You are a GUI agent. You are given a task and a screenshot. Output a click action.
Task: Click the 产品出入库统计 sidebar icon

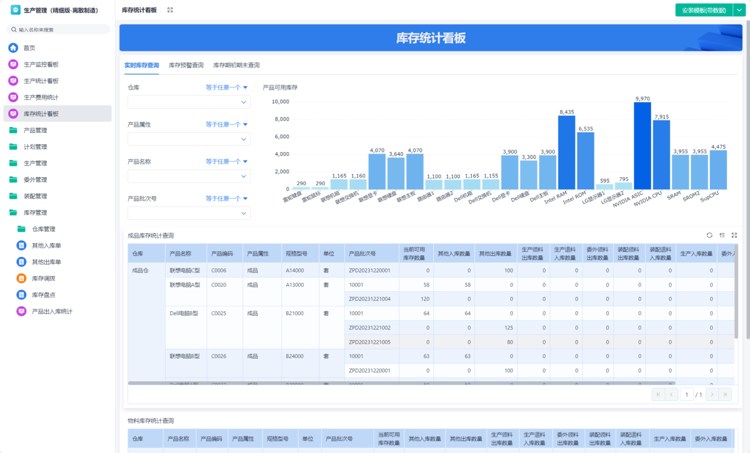[21, 311]
